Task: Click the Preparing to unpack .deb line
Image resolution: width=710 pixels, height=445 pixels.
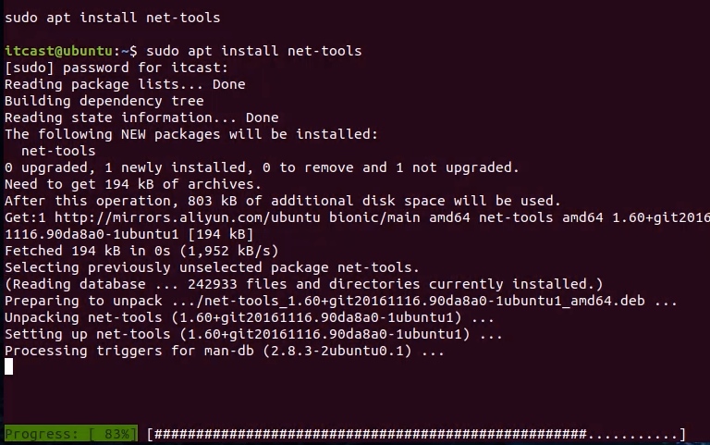Action: coord(340,301)
